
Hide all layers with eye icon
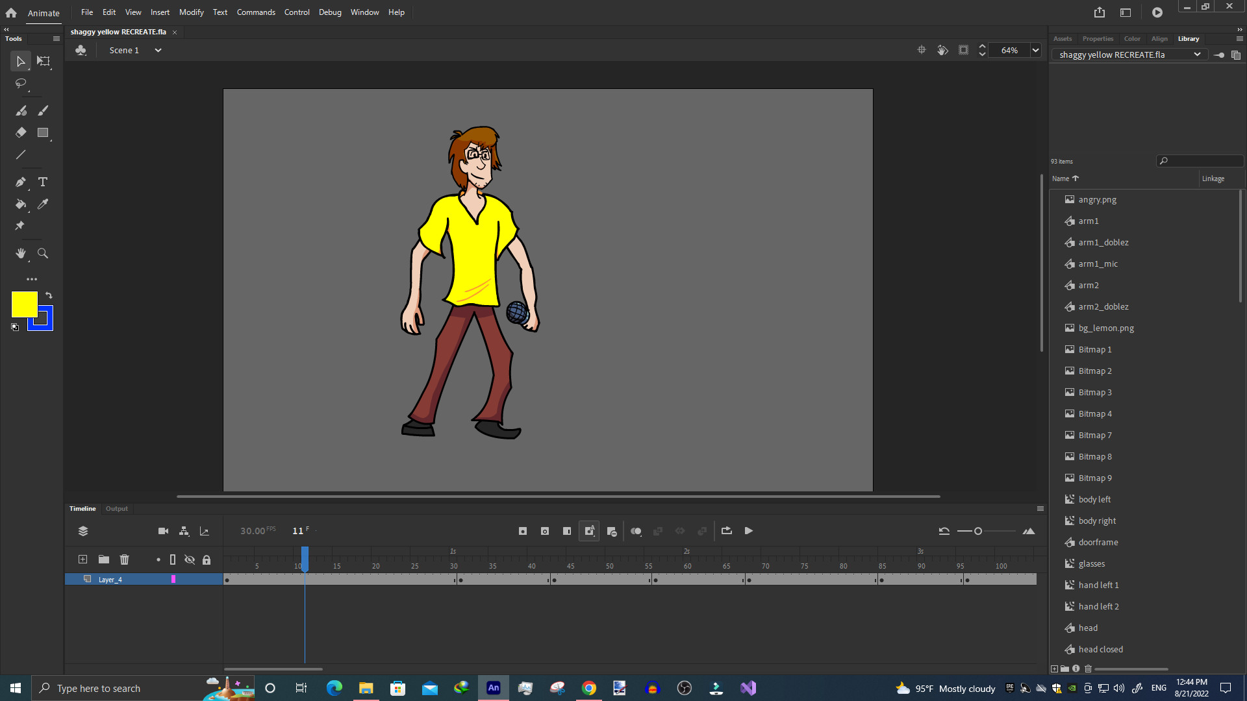(190, 560)
